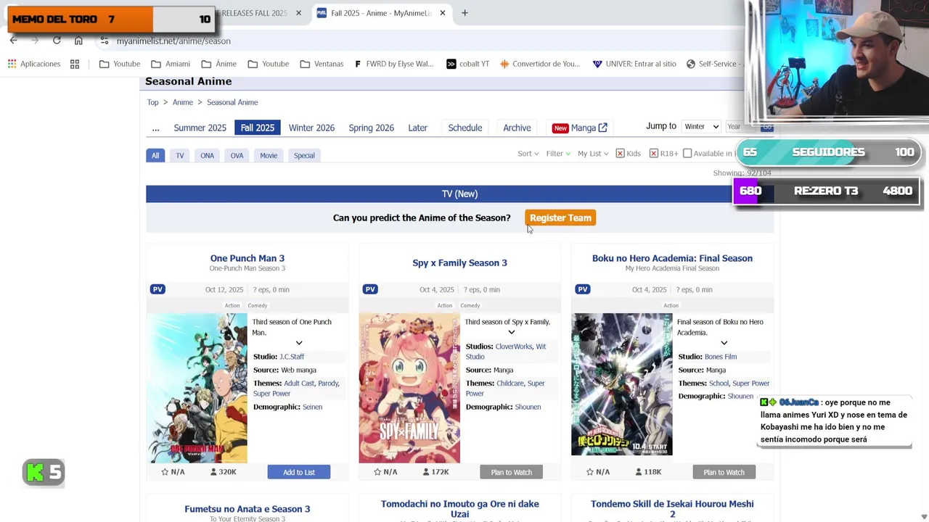The height and width of the screenshot is (522, 929).
Task: Open the browser home page icon
Action: (x=78, y=41)
